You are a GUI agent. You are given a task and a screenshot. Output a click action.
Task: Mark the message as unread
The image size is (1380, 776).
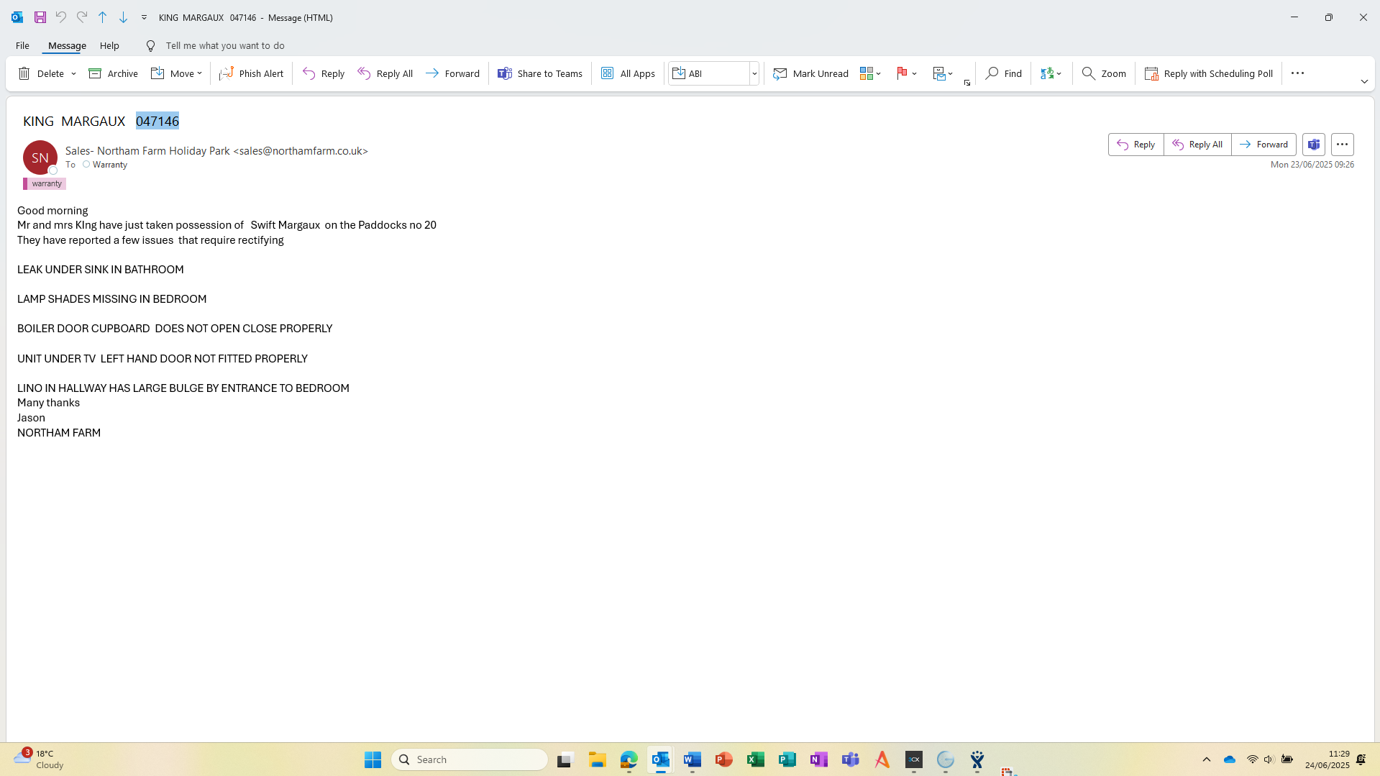[810, 73]
